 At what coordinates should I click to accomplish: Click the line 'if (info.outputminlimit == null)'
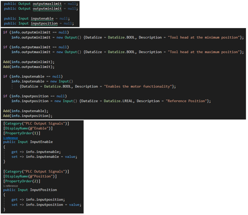point(36,32)
